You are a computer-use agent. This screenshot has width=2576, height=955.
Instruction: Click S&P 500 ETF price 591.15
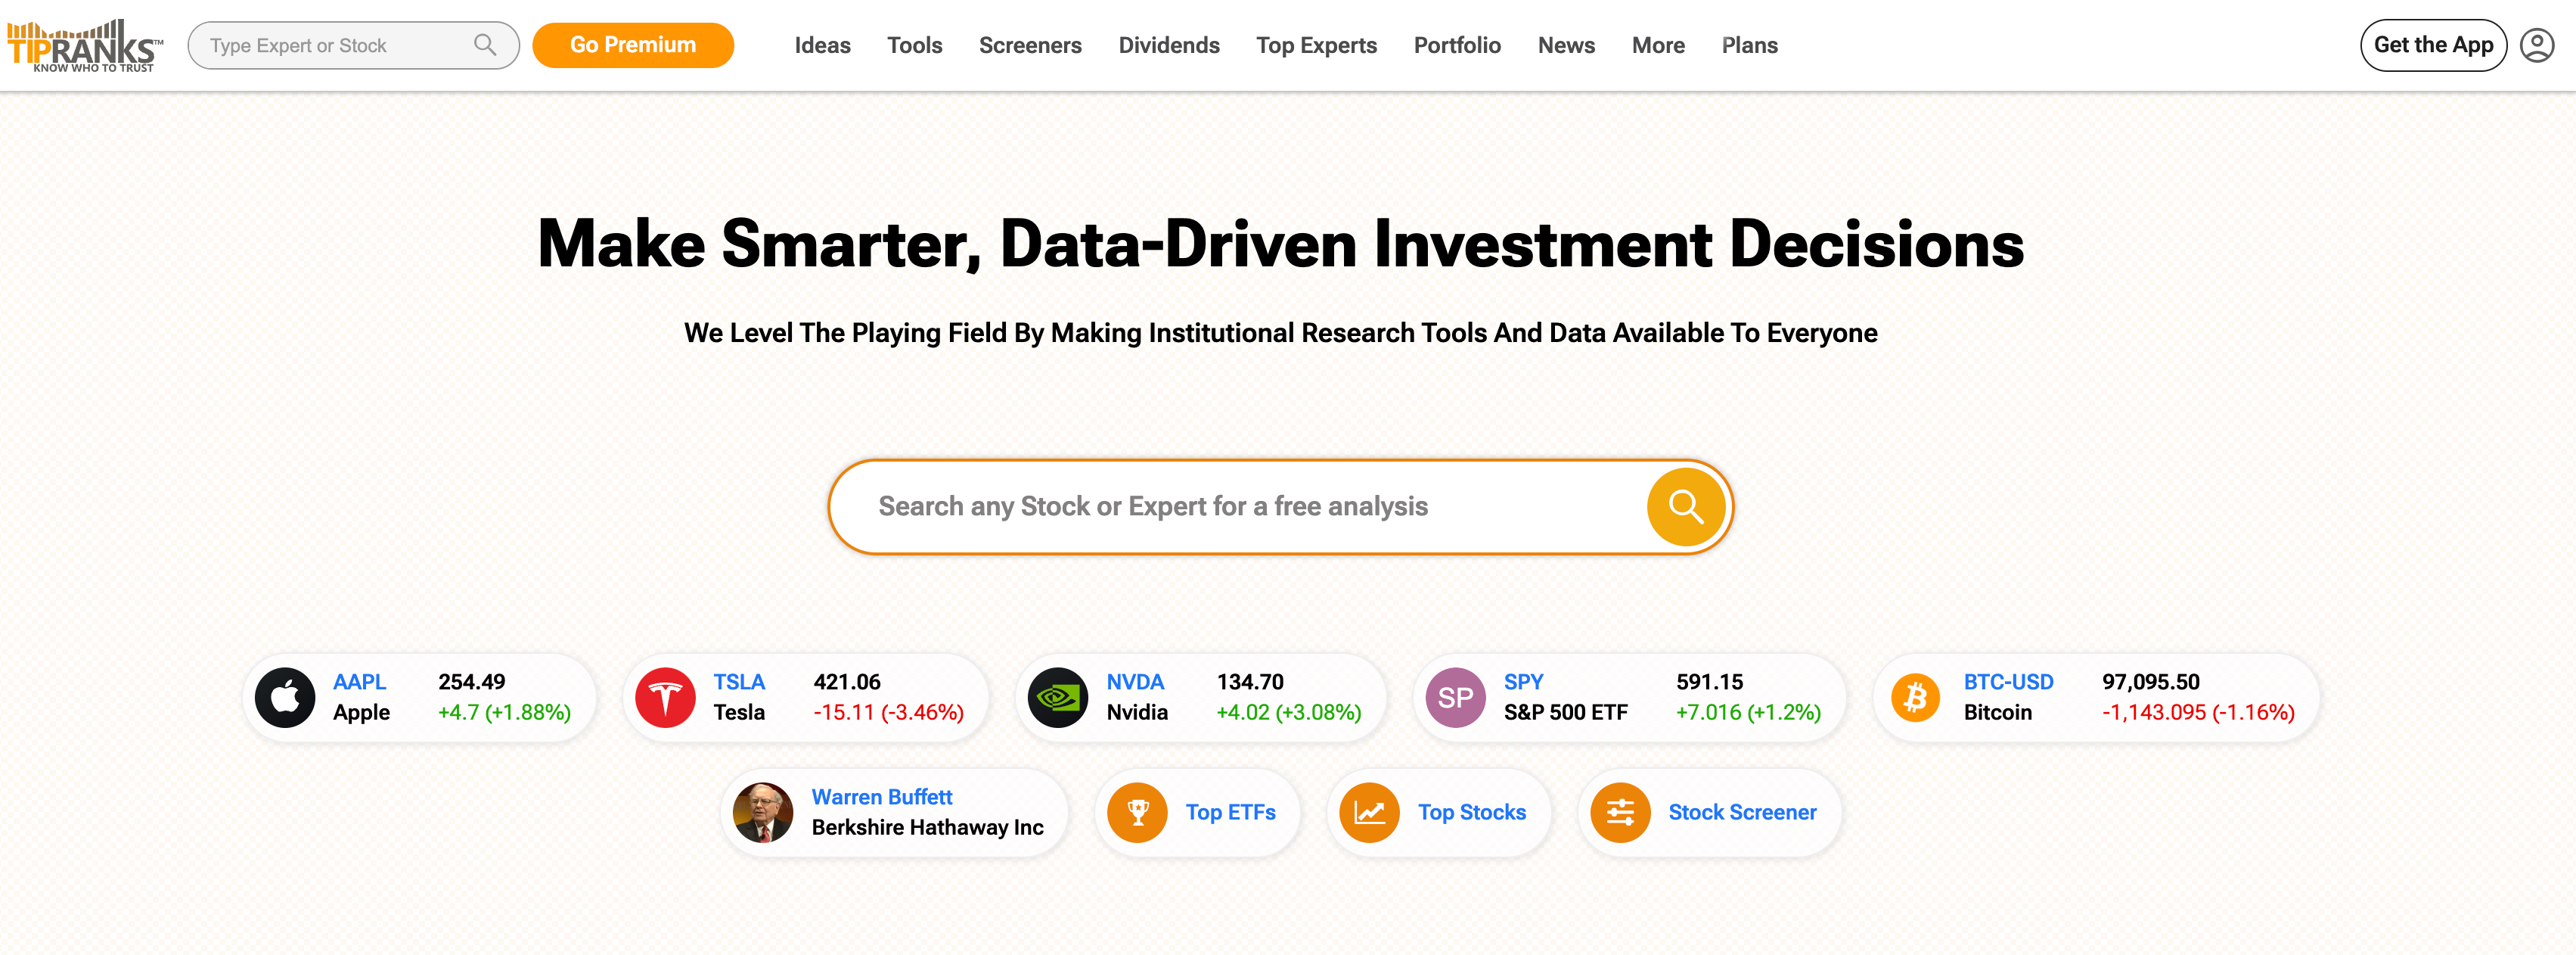(1709, 683)
